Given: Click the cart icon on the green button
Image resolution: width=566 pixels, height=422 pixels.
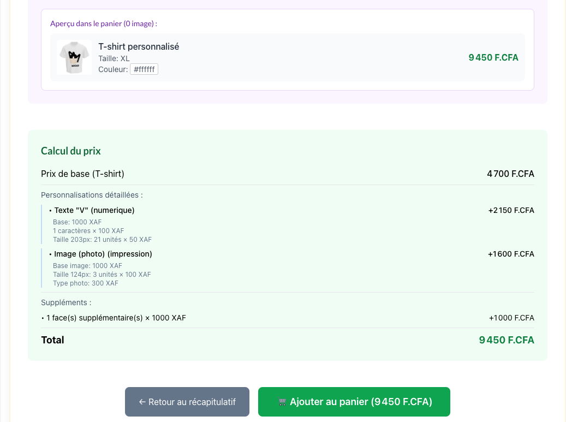Looking at the screenshot, I should click(x=282, y=402).
